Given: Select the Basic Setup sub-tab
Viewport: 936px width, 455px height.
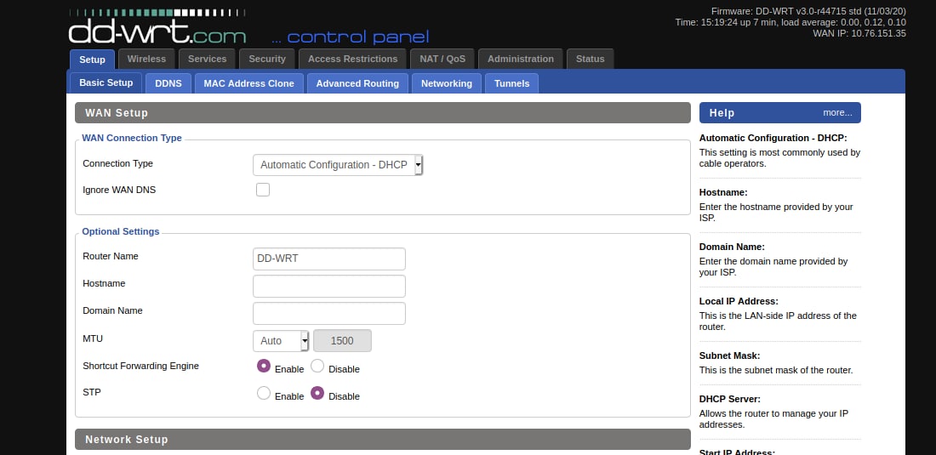Looking at the screenshot, I should pyautogui.click(x=106, y=82).
